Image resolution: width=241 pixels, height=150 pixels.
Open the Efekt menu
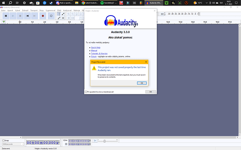[x=59, y=10]
